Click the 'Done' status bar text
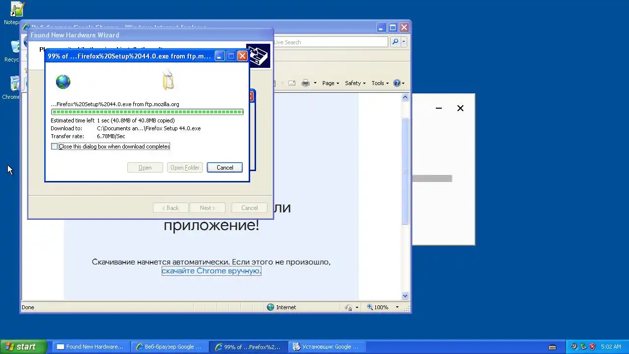The image size is (629, 354). pyautogui.click(x=28, y=307)
